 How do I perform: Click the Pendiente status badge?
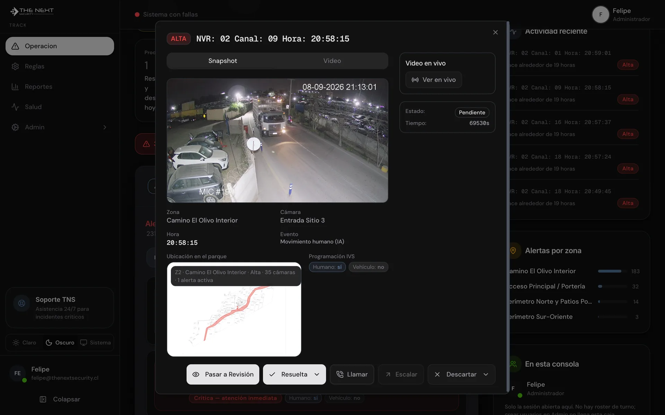coord(472,112)
